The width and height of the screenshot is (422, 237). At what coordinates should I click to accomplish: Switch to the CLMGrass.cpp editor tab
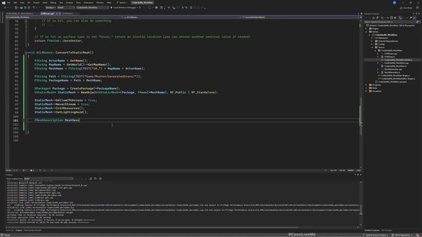tap(47, 13)
